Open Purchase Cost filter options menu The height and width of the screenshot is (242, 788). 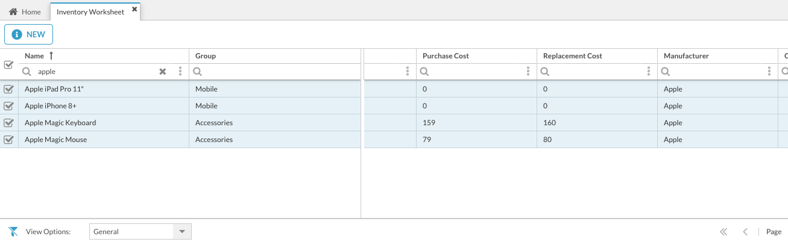(528, 72)
